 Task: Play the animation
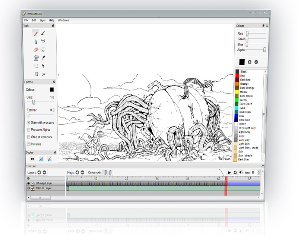(229, 173)
